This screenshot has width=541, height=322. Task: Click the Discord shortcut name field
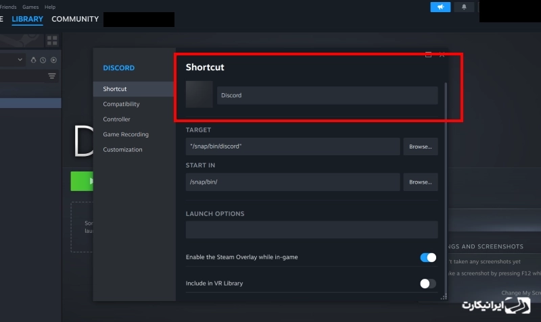click(327, 95)
